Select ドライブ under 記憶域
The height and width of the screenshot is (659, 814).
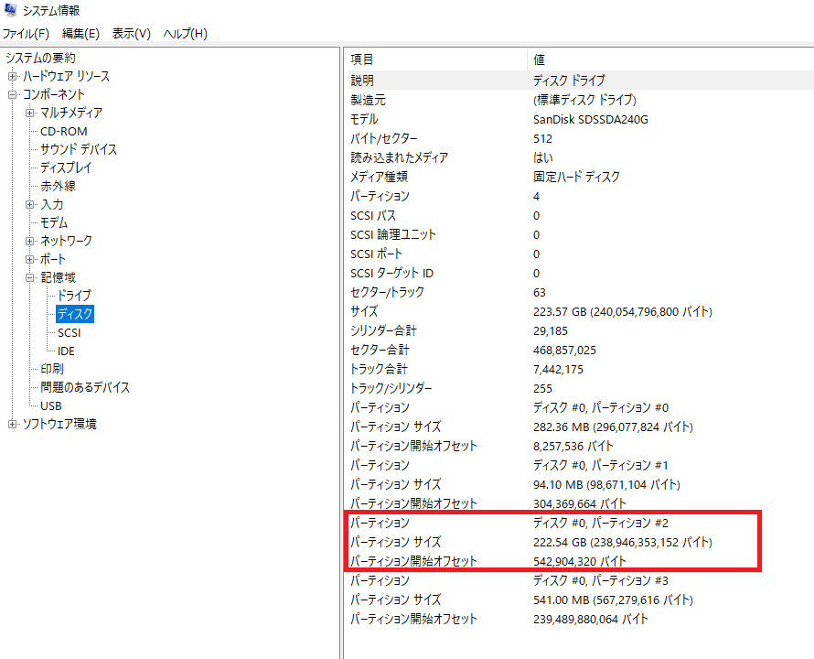tap(74, 297)
